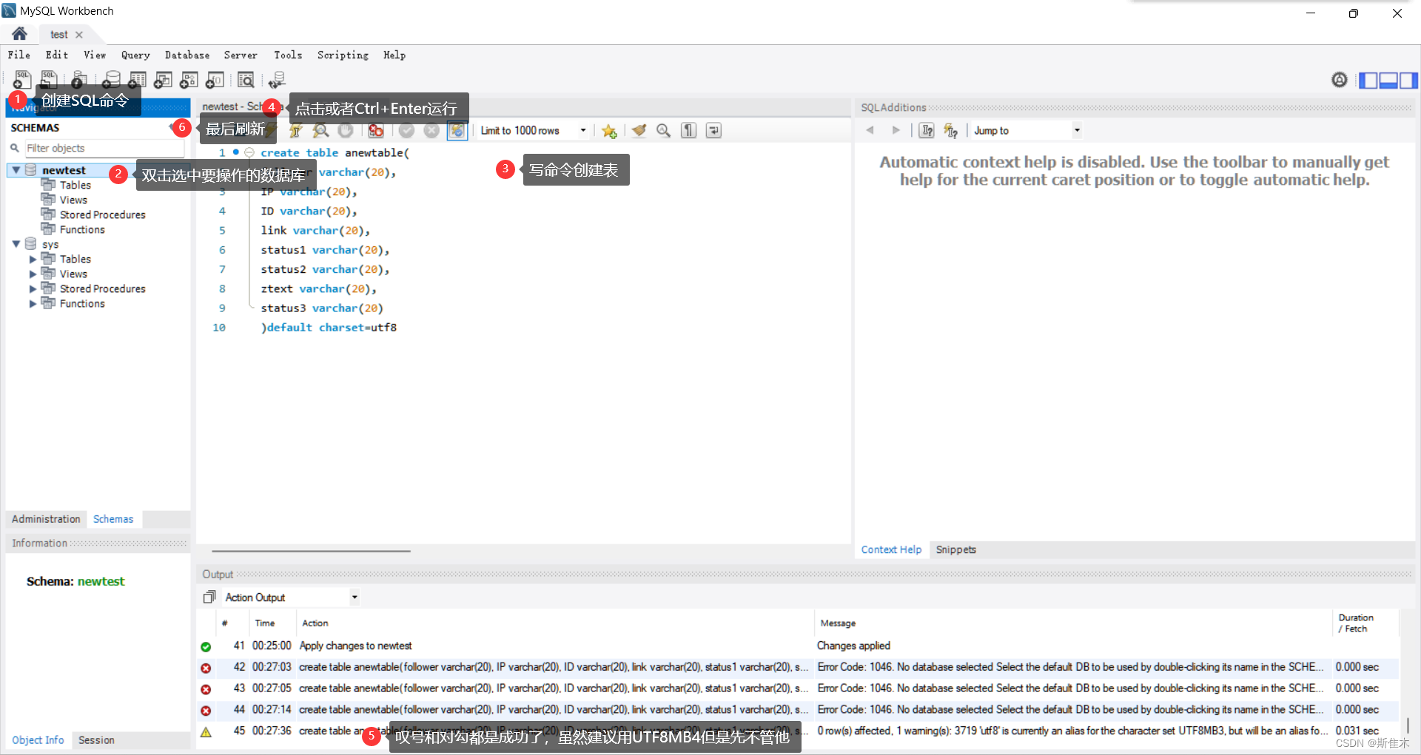Expand sys Stored Procedures node
This screenshot has width=1421, height=755.
pyautogui.click(x=33, y=289)
